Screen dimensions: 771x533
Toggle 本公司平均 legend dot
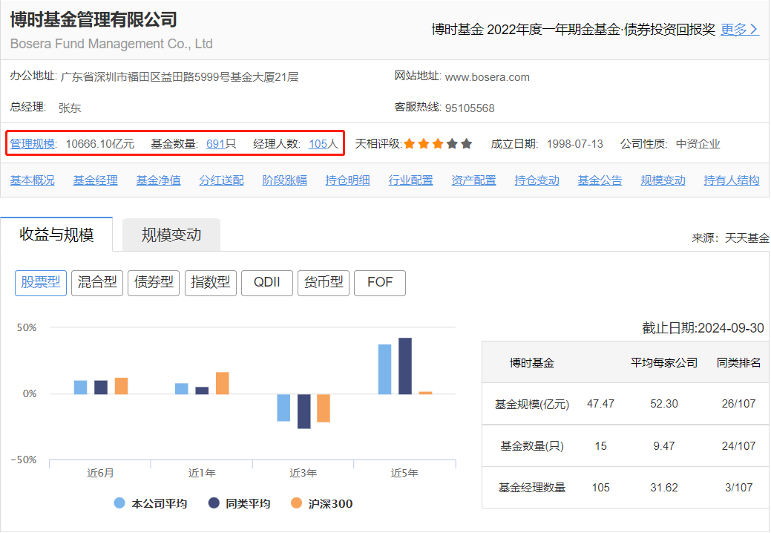tap(119, 503)
